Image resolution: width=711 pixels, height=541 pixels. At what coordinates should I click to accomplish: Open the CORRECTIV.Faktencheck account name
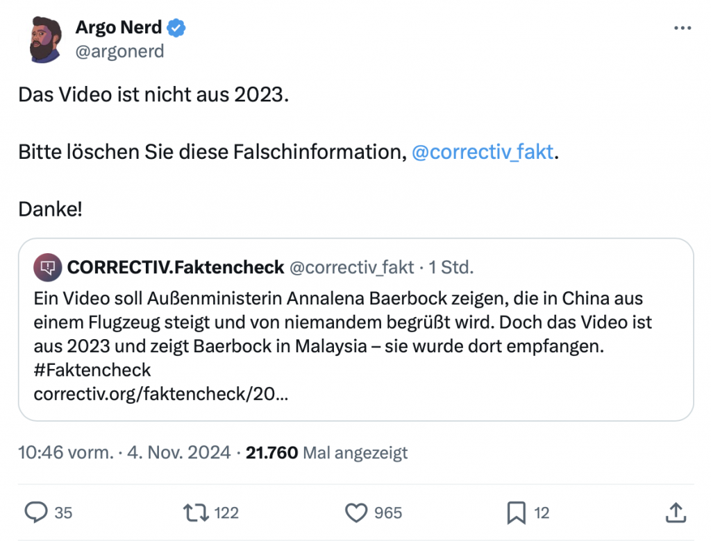(176, 267)
